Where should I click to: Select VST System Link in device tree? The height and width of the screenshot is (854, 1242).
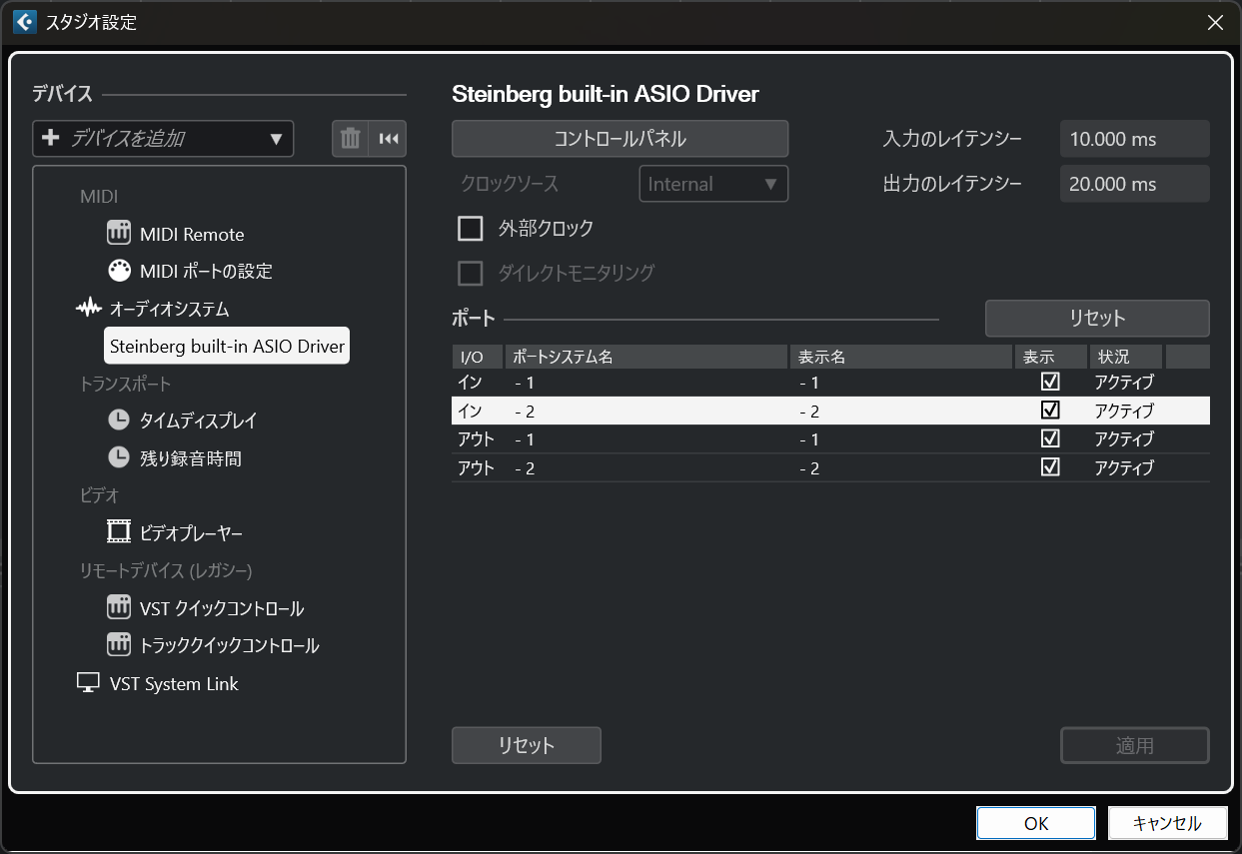click(174, 683)
